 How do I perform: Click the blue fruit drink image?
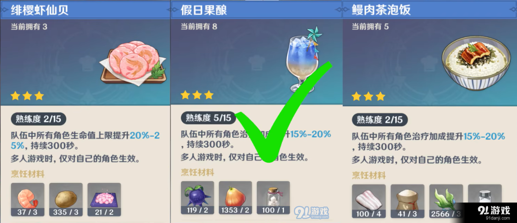tap(302, 59)
